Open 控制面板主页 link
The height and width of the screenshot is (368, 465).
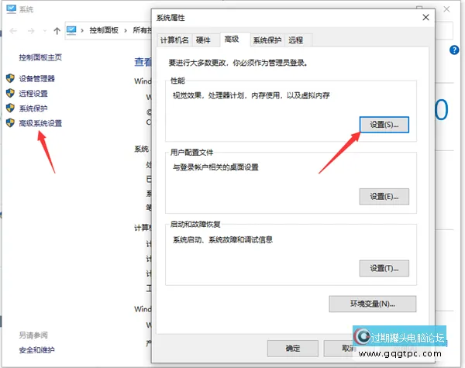tap(40, 57)
